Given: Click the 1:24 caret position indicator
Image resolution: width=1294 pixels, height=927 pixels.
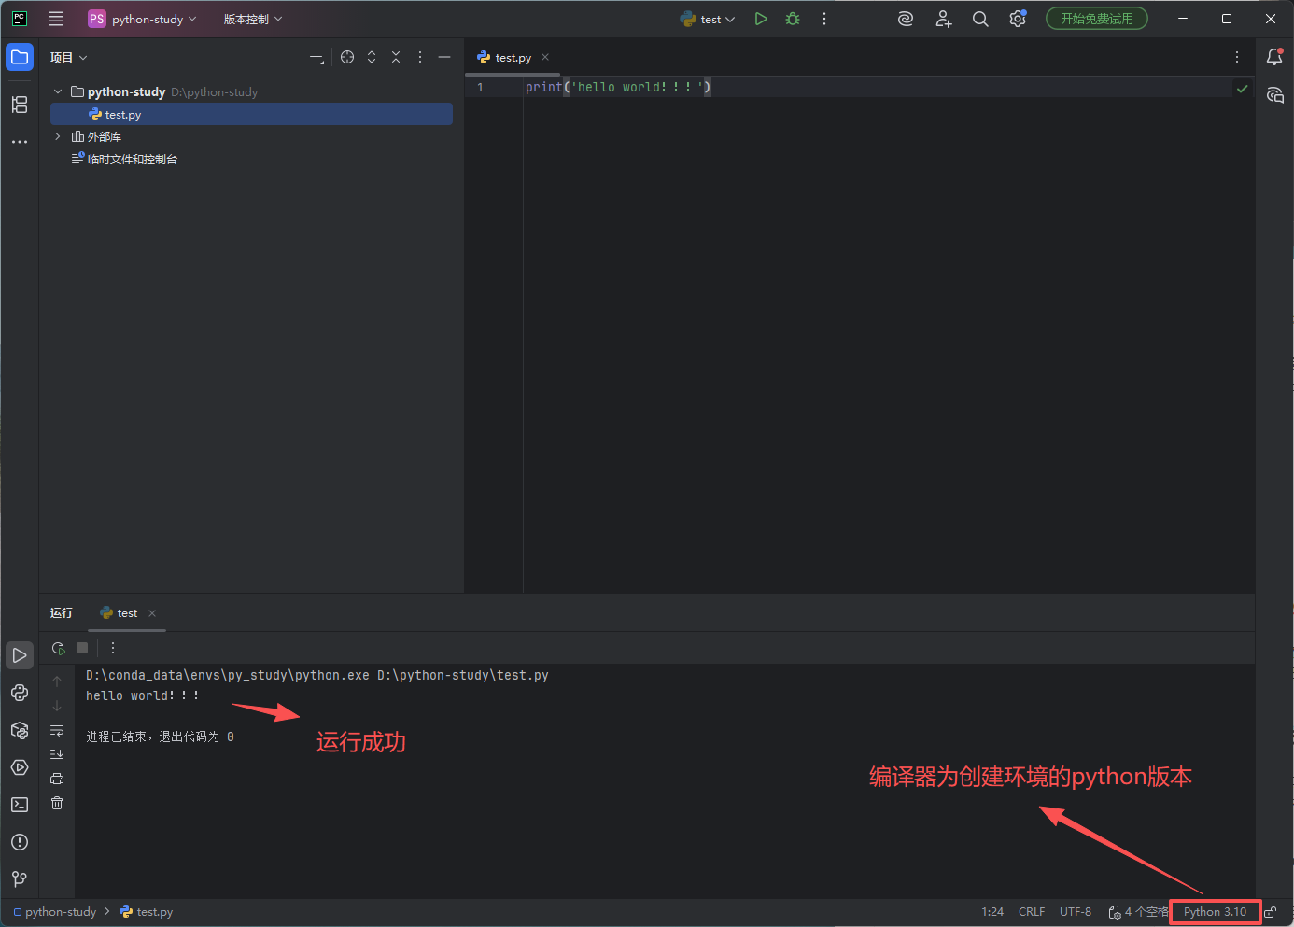Looking at the screenshot, I should coord(992,912).
